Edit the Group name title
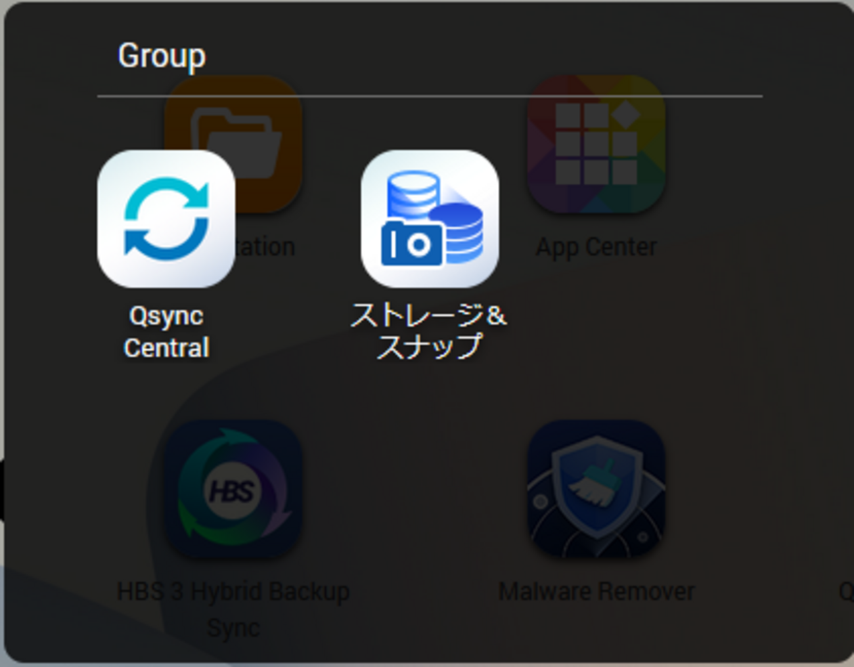The width and height of the screenshot is (854, 667). tap(162, 56)
